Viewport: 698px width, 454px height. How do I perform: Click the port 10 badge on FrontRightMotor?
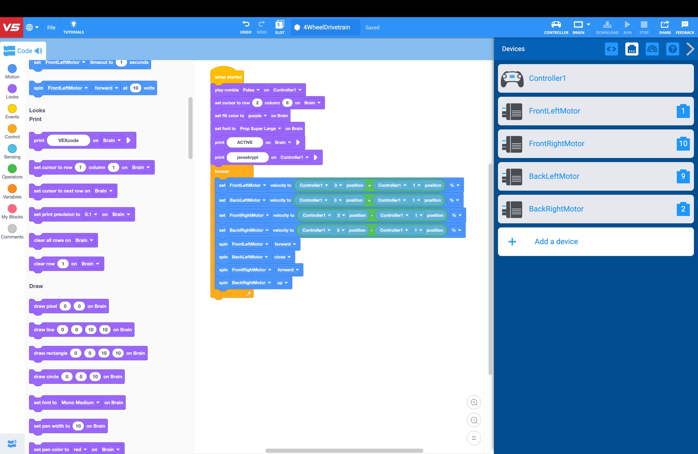[683, 144]
